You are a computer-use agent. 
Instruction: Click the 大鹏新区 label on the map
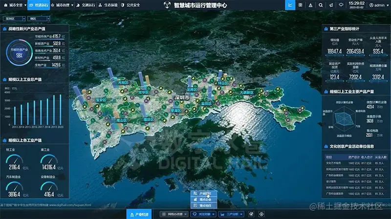coord(247,92)
